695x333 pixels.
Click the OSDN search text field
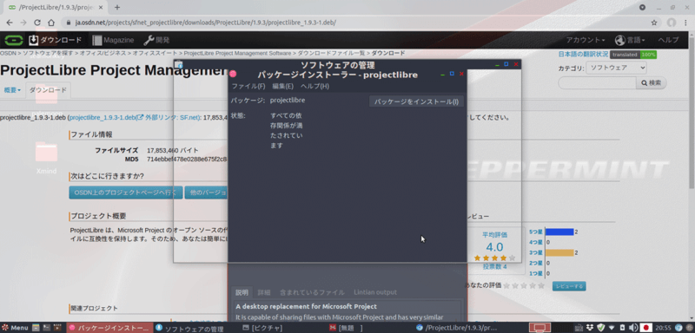pos(597,82)
